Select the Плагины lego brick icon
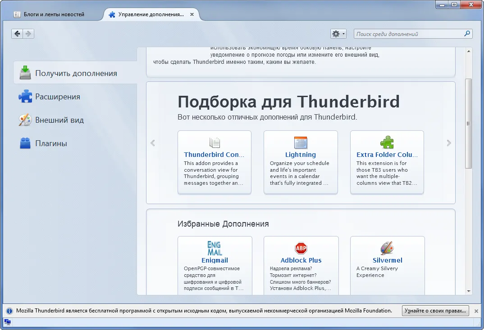The image size is (484, 330). [25, 143]
